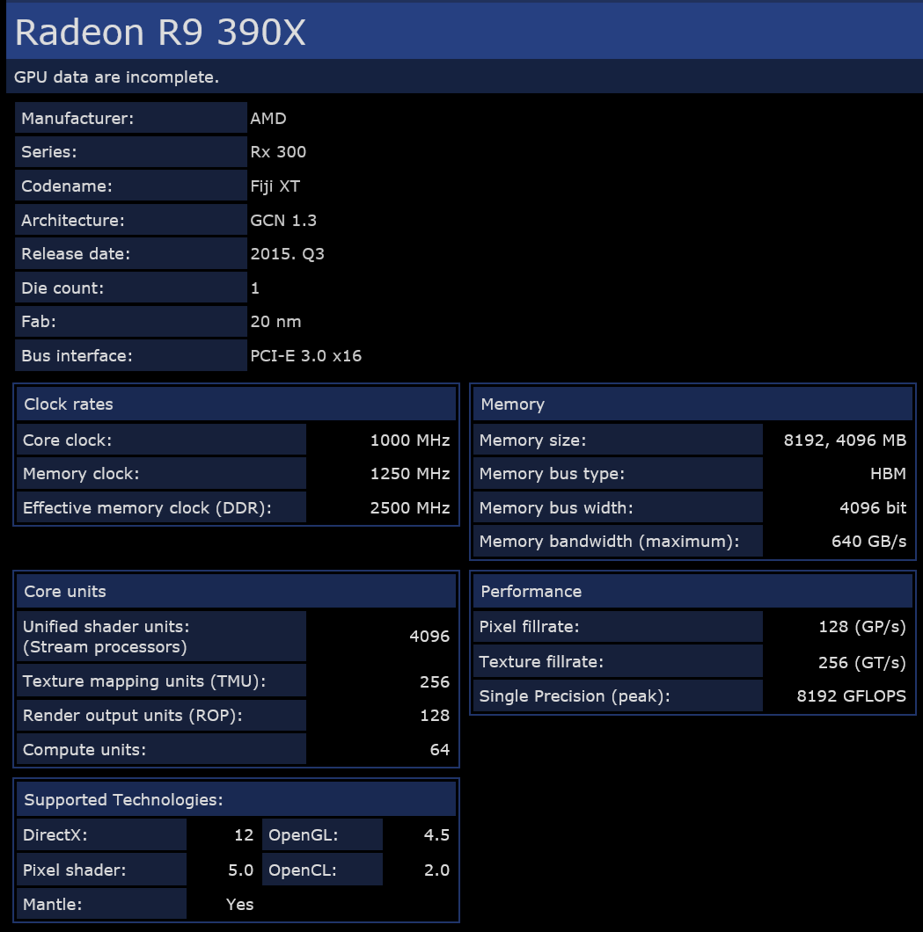The image size is (923, 932).
Task: Select Memory bus type value 'HBM'
Action: click(889, 474)
